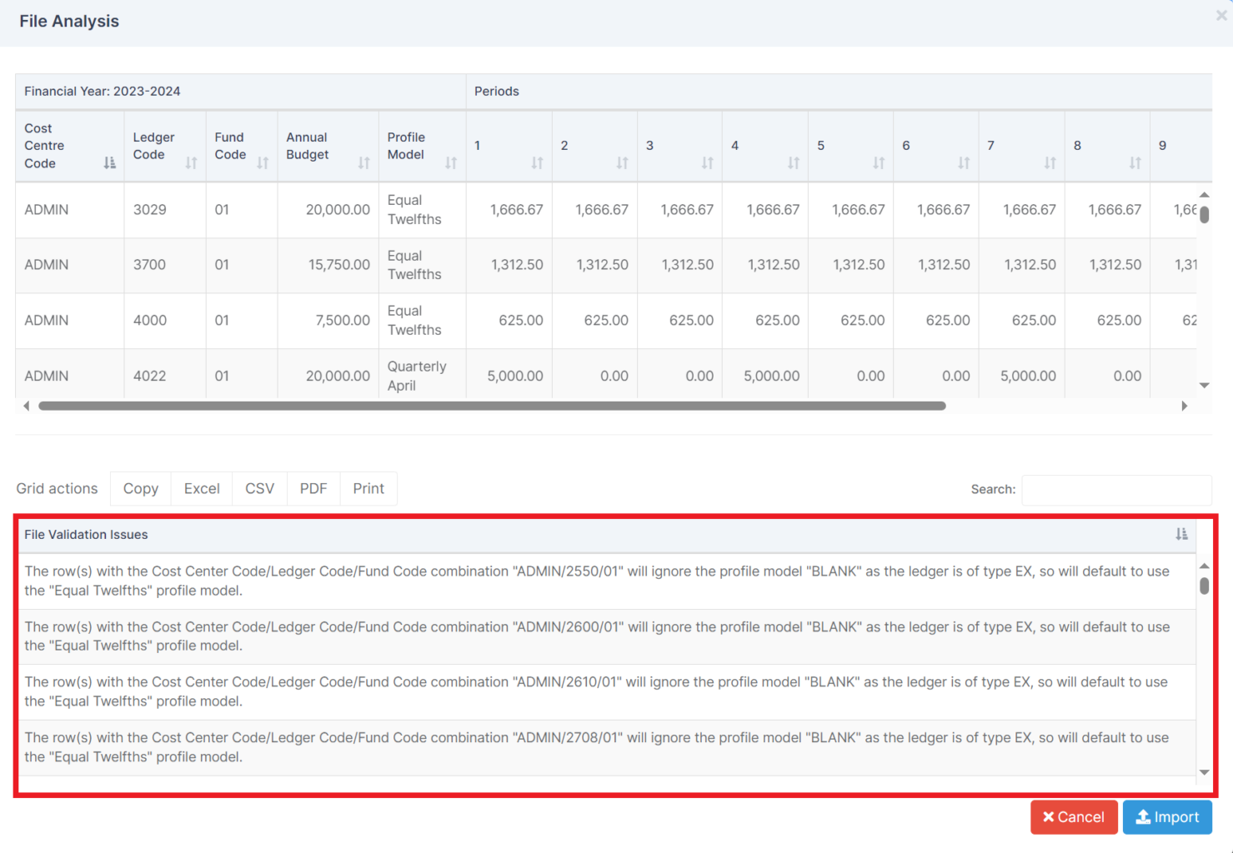
Task: Sort by Profile Model column icon
Action: point(451,163)
